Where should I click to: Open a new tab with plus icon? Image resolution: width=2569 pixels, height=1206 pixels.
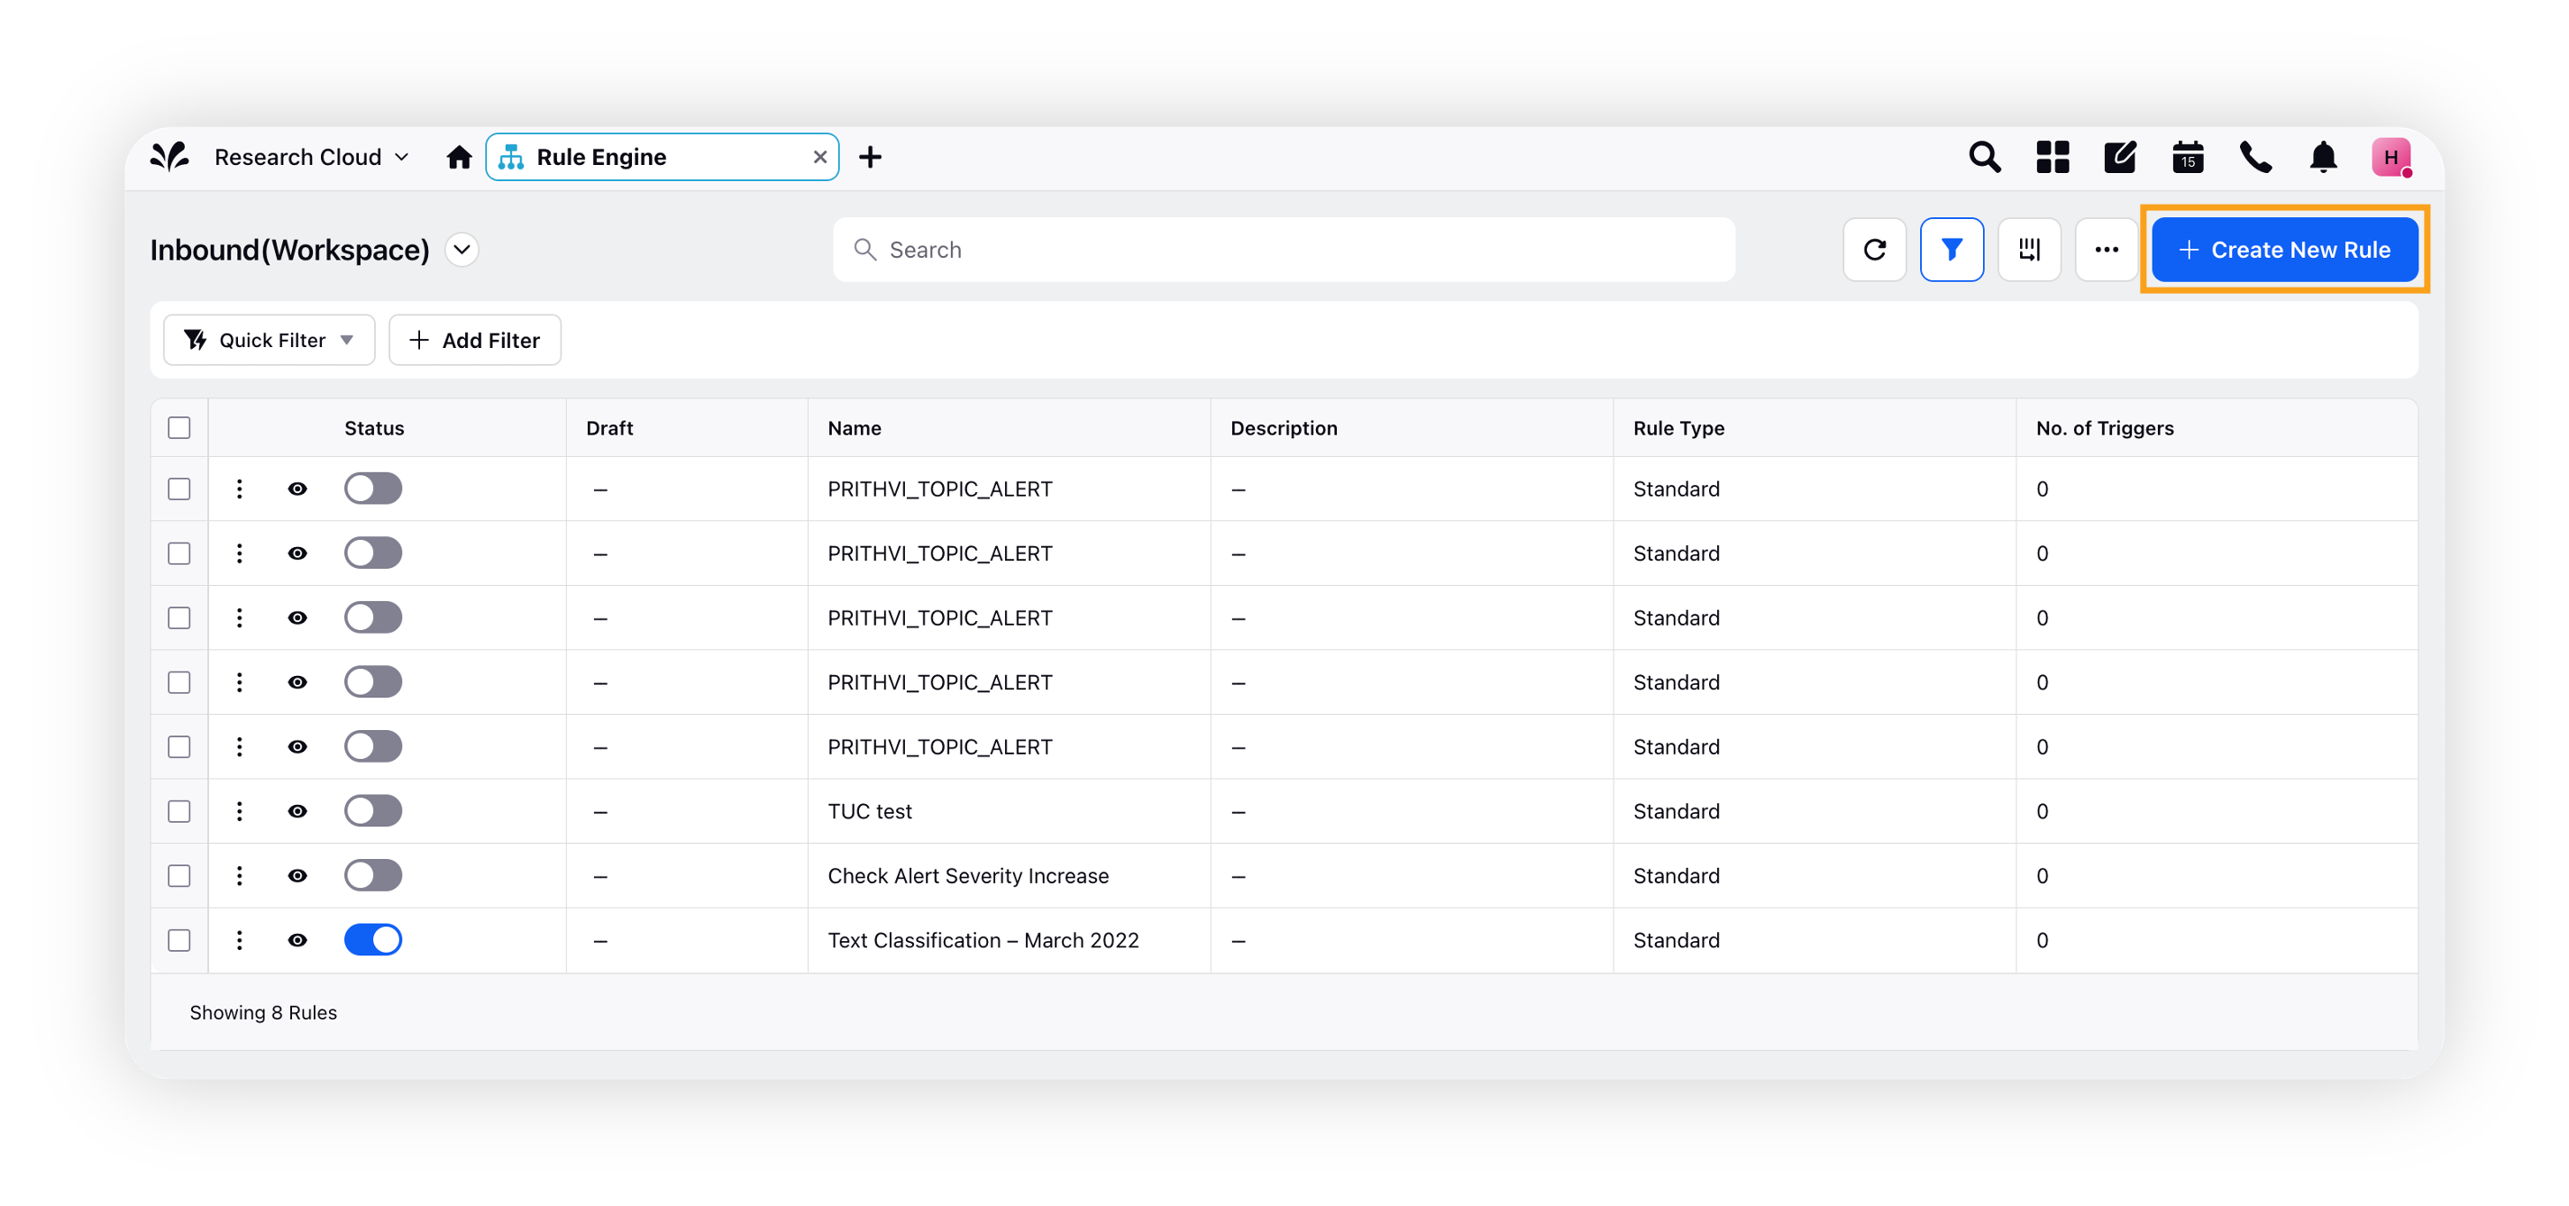(x=870, y=157)
